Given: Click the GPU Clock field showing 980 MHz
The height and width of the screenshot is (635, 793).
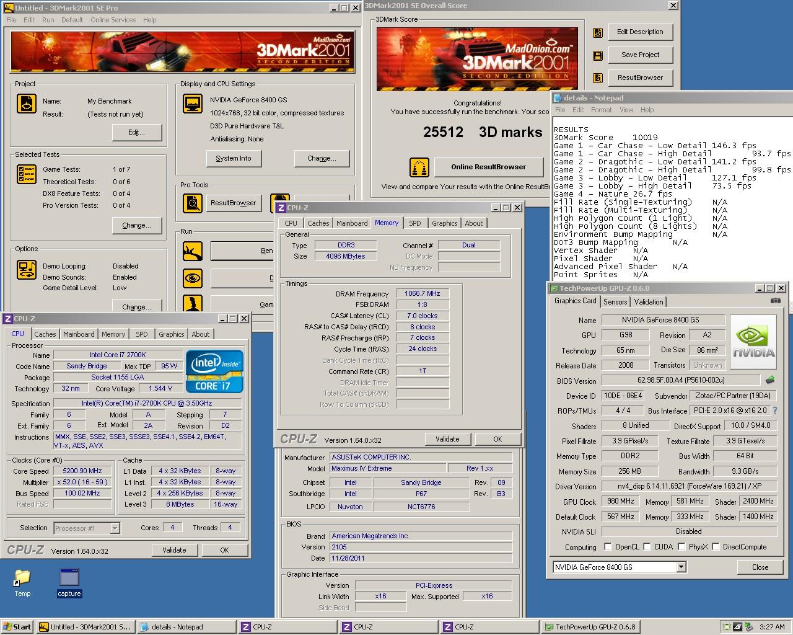Looking at the screenshot, I should click(620, 501).
